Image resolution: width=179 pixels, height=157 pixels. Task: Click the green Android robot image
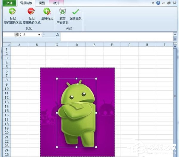point(77,114)
